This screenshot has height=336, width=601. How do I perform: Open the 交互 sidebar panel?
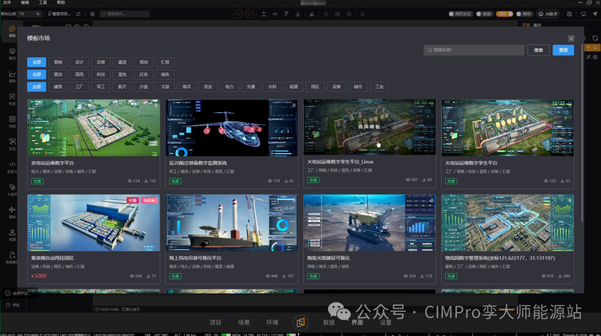pyautogui.click(x=12, y=145)
